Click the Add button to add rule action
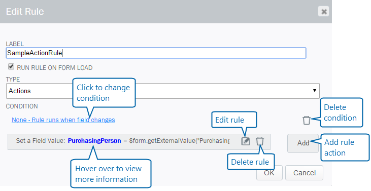 pyautogui.click(x=303, y=143)
